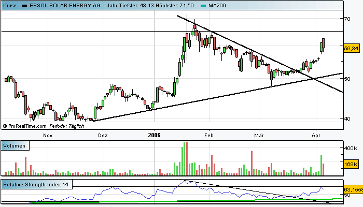Click the teal MA200 legend swatch
This screenshot has height=207, width=363.
(x=203, y=6)
